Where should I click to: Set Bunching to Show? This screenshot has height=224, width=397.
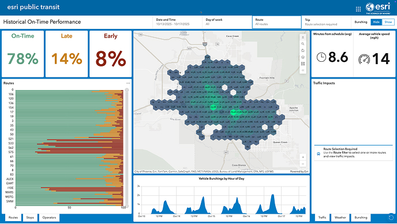[x=388, y=22]
